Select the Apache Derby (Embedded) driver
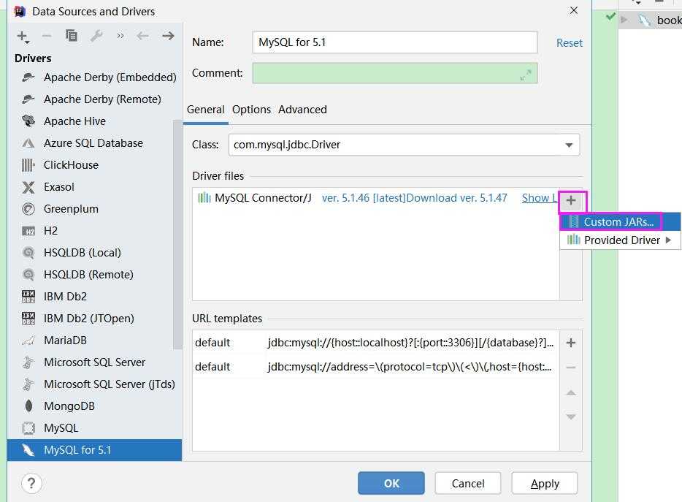This screenshot has width=682, height=502. click(x=94, y=77)
